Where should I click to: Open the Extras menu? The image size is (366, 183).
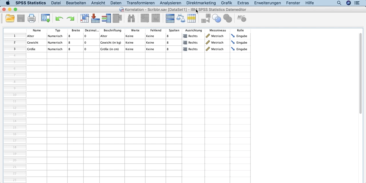[243, 3]
